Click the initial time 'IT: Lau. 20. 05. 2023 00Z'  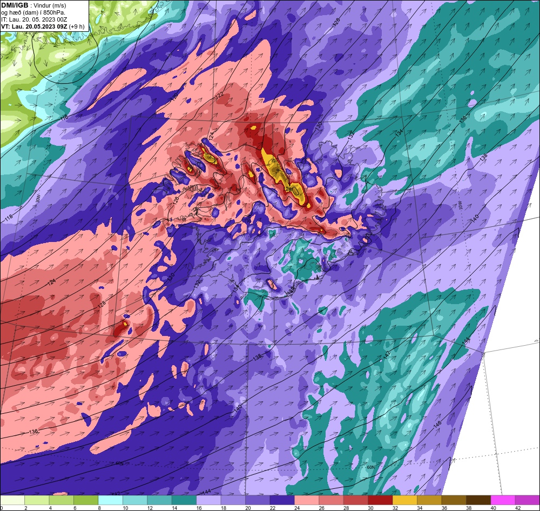pos(33,19)
